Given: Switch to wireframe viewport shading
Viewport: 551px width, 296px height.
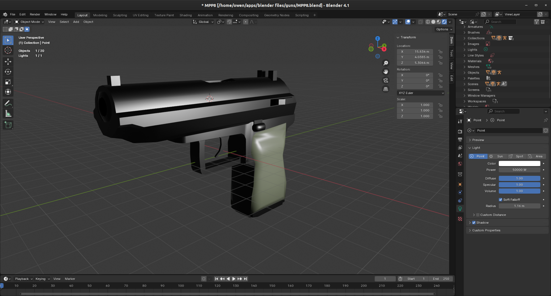Looking at the screenshot, I should [428, 22].
